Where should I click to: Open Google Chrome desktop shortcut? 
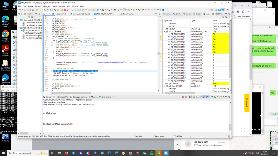[x=5, y=36]
